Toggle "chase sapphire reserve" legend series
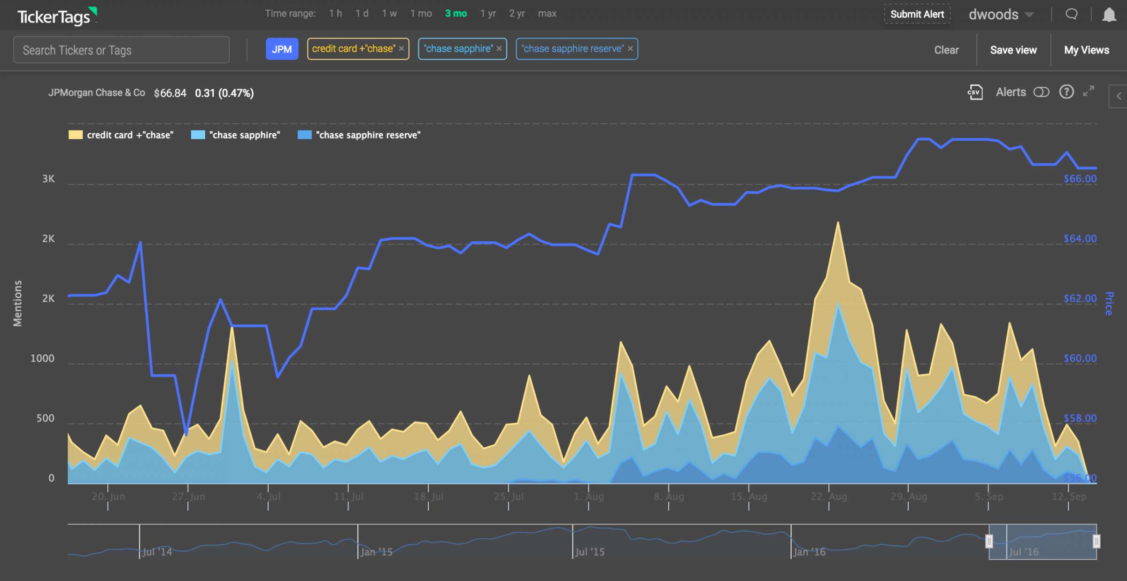The image size is (1127, 581). click(x=359, y=135)
